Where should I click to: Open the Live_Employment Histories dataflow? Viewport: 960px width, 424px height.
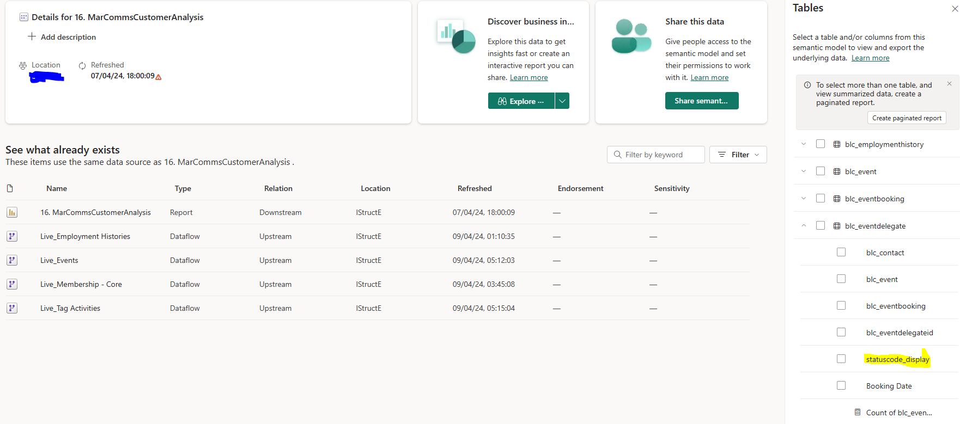tap(85, 236)
